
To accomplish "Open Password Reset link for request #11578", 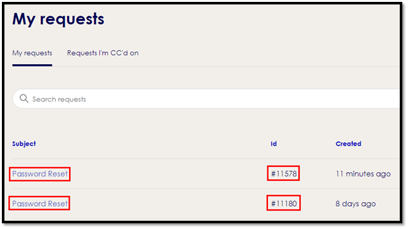I will tap(40, 174).
